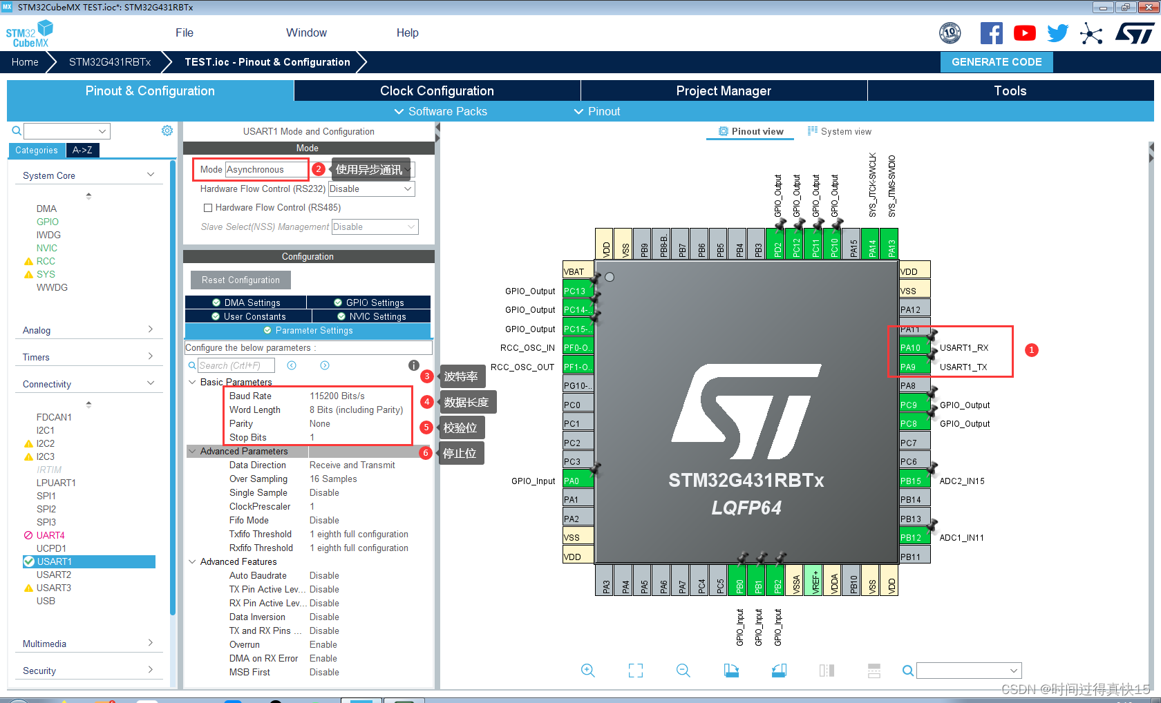Screen dimensions: 1161x703
Task: Click the Reset Configuration button
Action: coord(240,280)
